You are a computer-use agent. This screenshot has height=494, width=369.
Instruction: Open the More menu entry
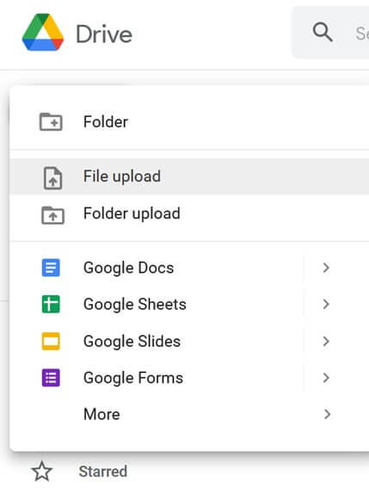point(189,414)
